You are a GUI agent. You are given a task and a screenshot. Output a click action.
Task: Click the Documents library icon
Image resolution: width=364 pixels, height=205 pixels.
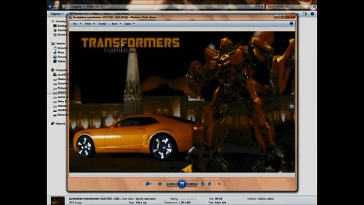(55, 48)
